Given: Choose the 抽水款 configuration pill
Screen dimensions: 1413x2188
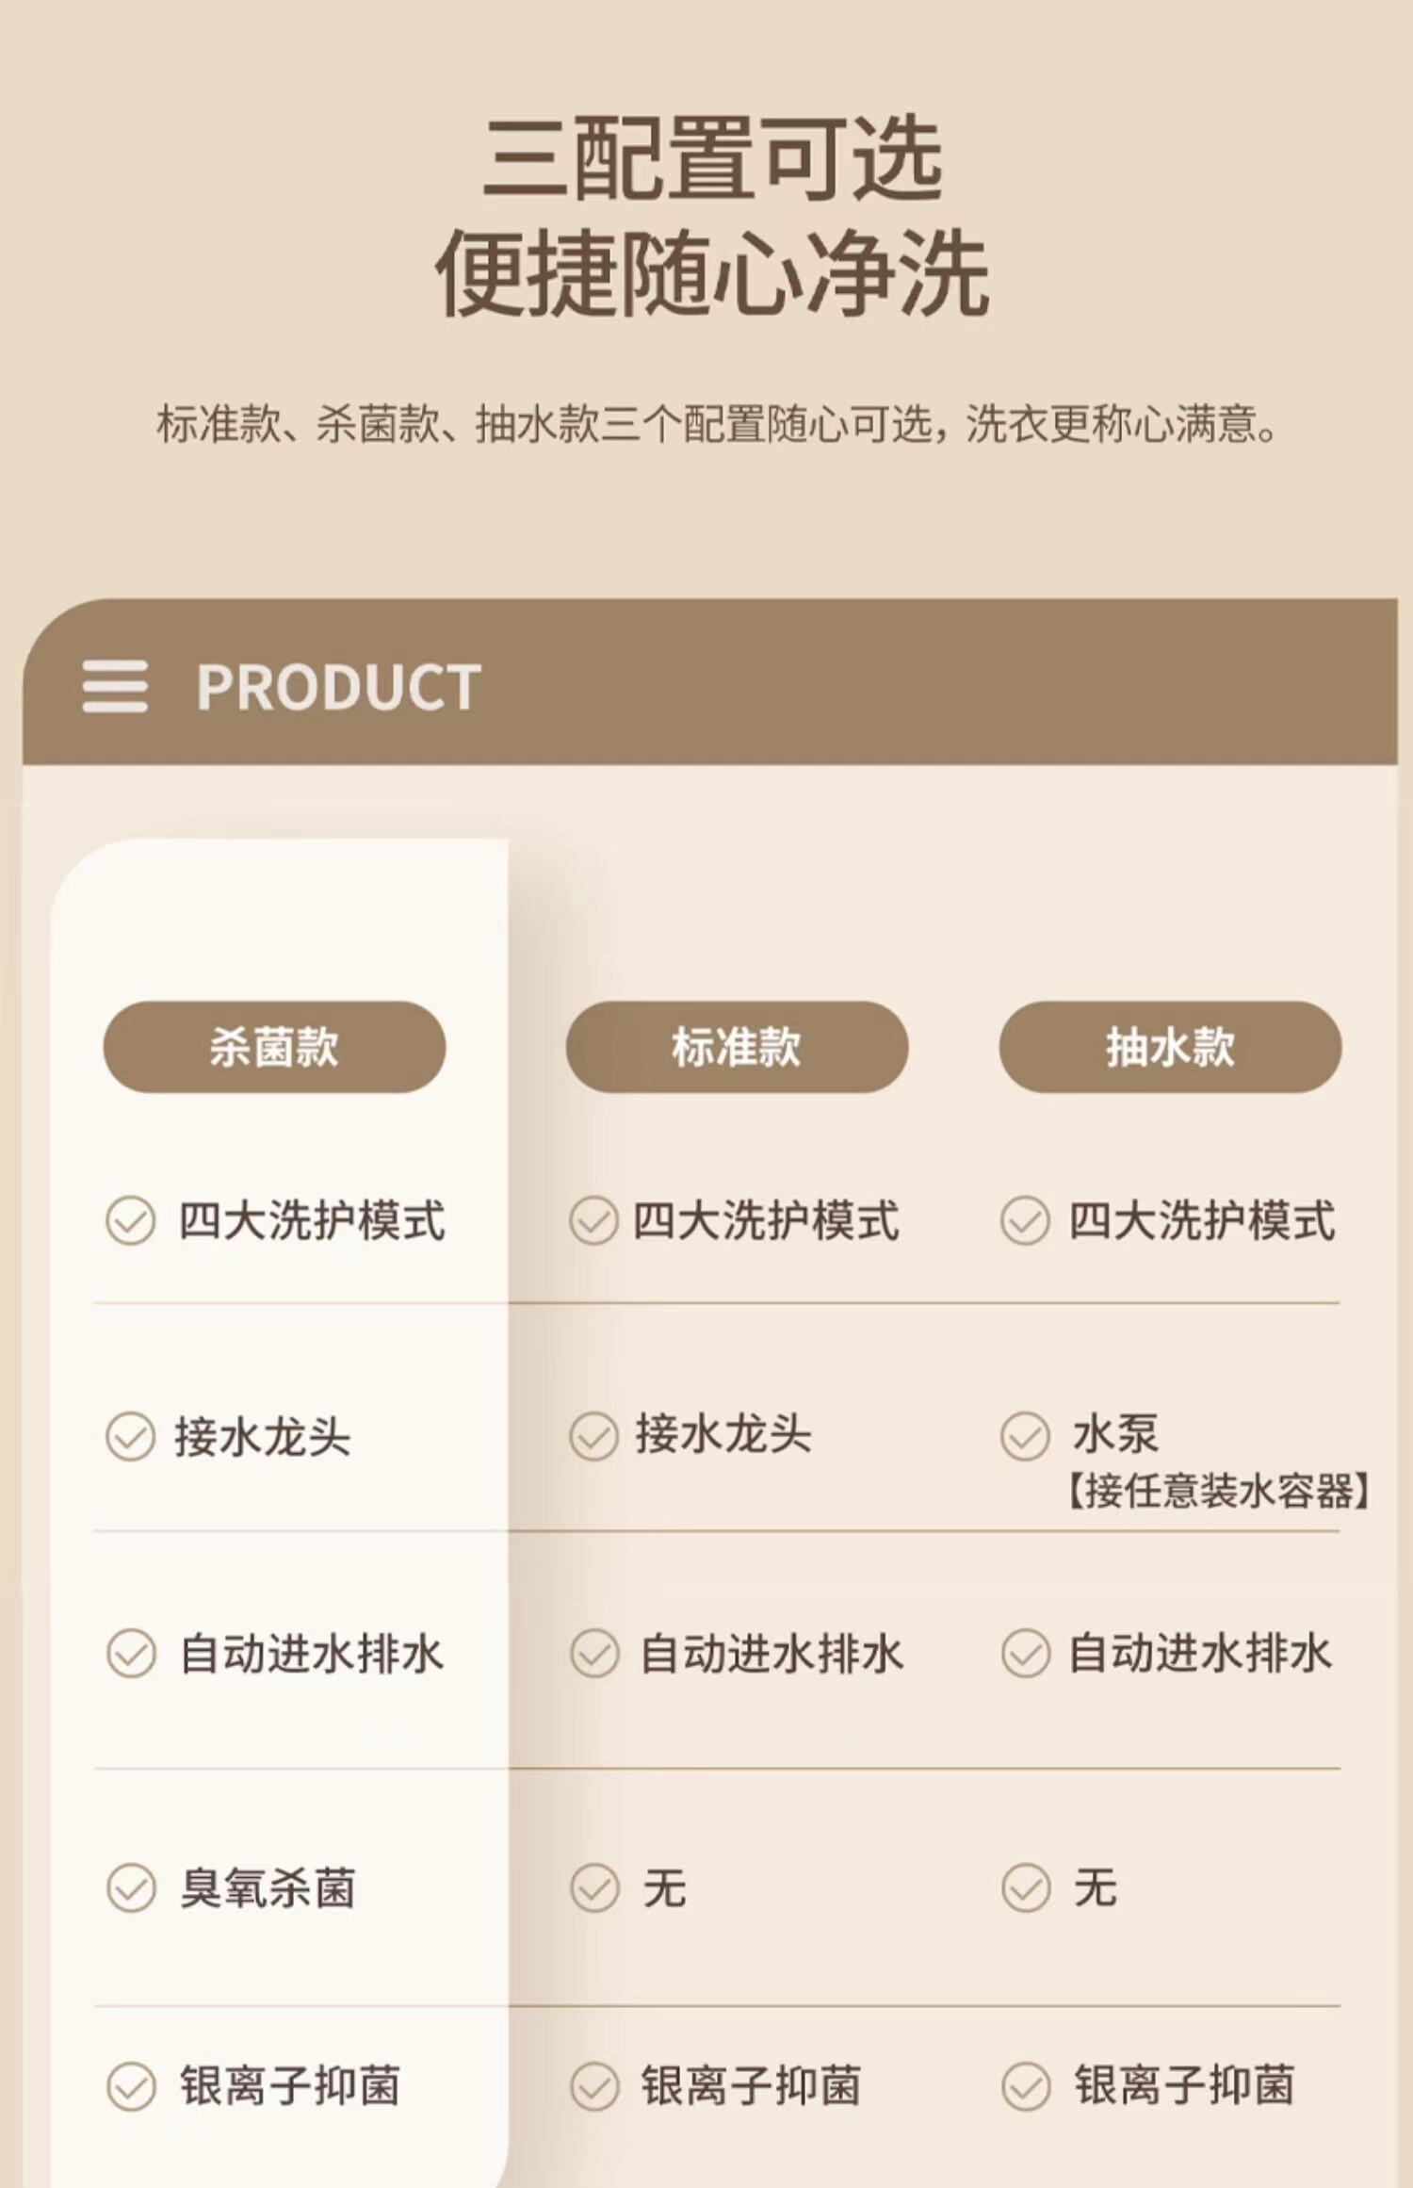Looking at the screenshot, I should (x=1170, y=1047).
